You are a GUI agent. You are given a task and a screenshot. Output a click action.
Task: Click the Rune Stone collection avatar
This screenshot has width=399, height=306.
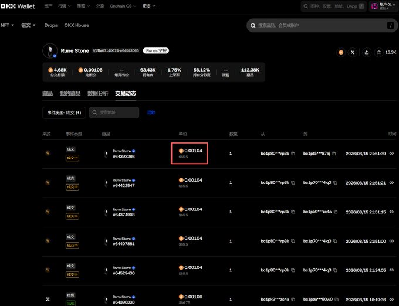50,50
